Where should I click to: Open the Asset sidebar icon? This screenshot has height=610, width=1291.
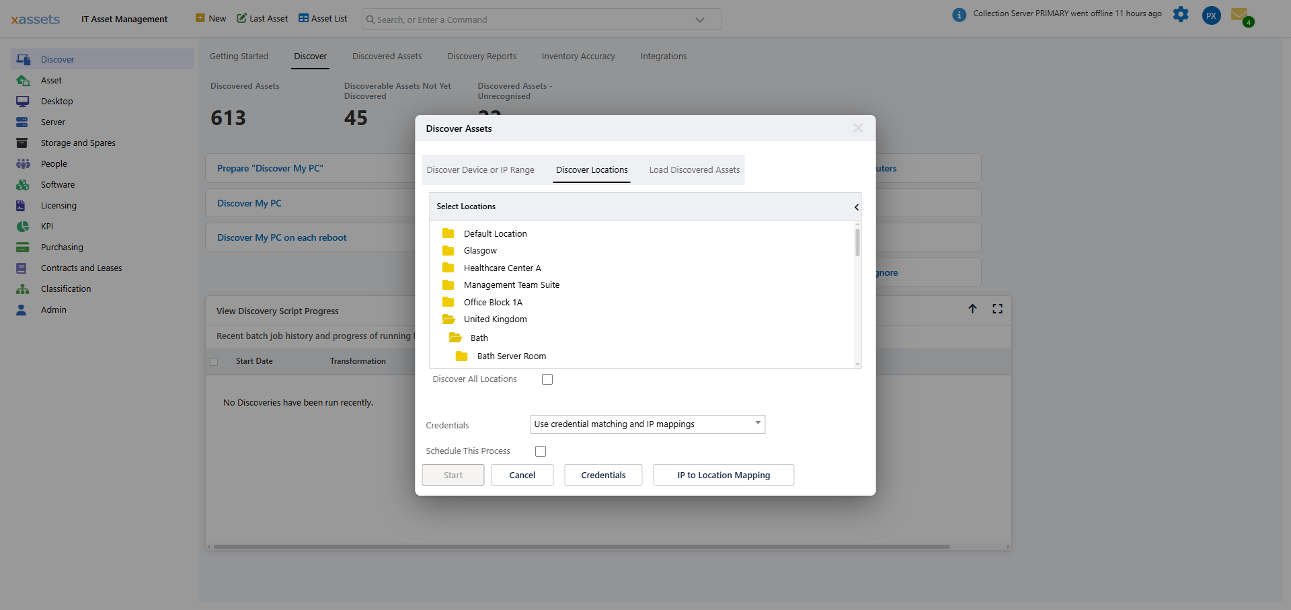pyautogui.click(x=23, y=80)
